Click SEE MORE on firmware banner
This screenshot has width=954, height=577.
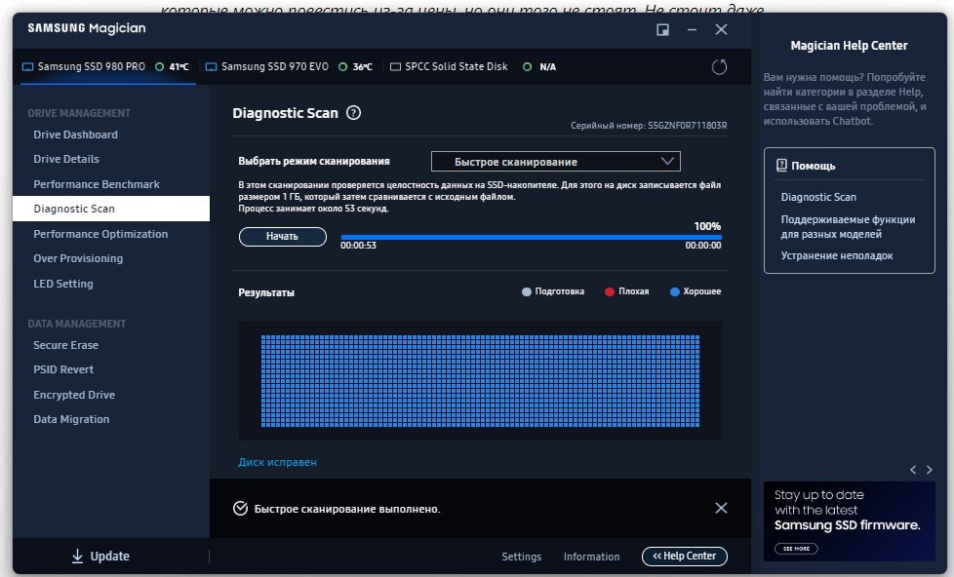pyautogui.click(x=796, y=549)
